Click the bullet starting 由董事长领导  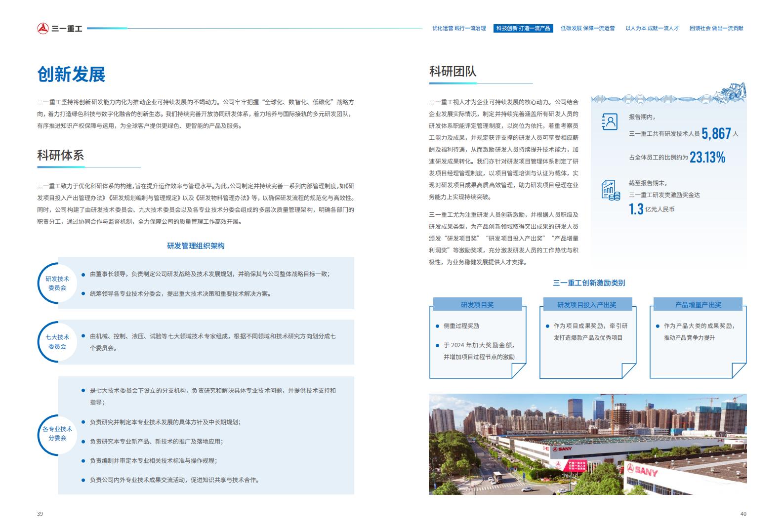tap(209, 274)
